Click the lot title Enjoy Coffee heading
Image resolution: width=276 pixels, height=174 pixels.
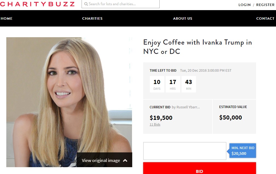[197, 47]
